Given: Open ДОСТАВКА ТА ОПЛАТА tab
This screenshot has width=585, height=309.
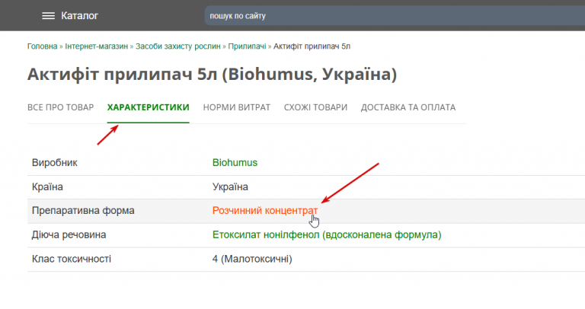Looking at the screenshot, I should [408, 107].
